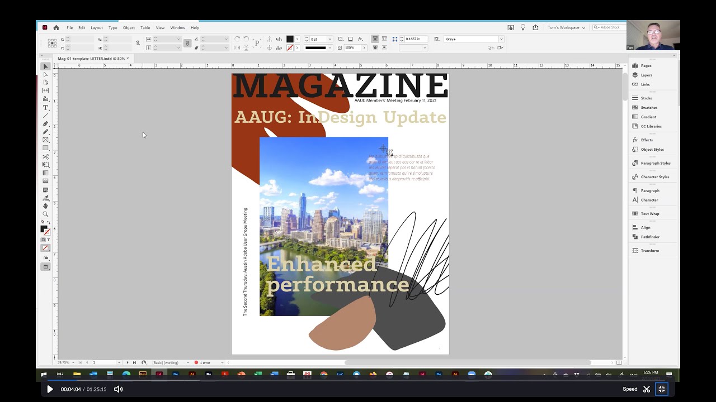
Task: Select the Page tool
Action: [46, 83]
